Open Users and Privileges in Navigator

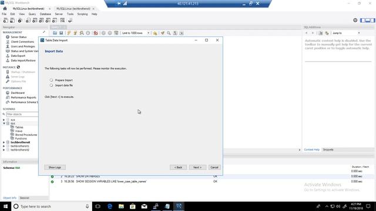coord(23,46)
